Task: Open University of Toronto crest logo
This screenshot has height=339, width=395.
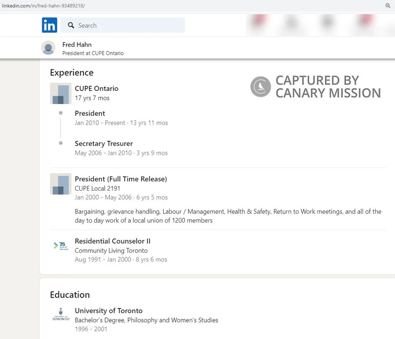Action: tap(61, 314)
